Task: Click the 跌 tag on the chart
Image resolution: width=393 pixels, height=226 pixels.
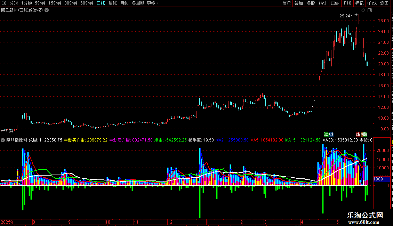Action: [x=365, y=135]
